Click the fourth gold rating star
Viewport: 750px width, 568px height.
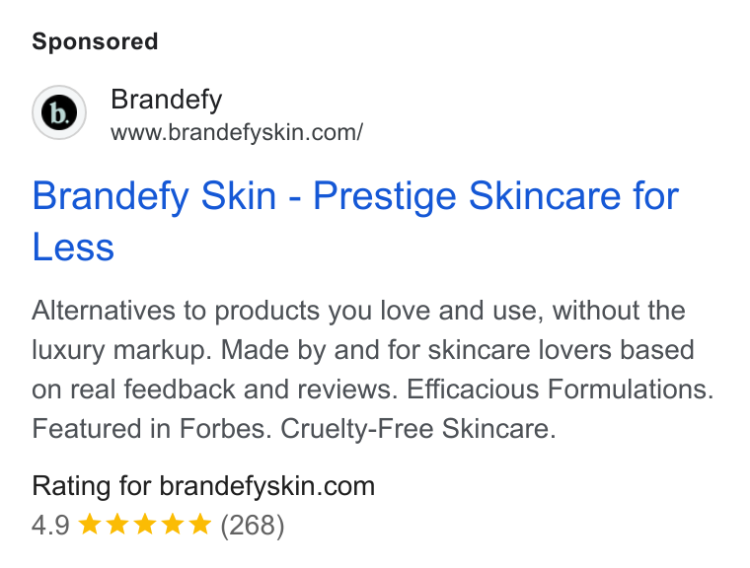tap(173, 524)
